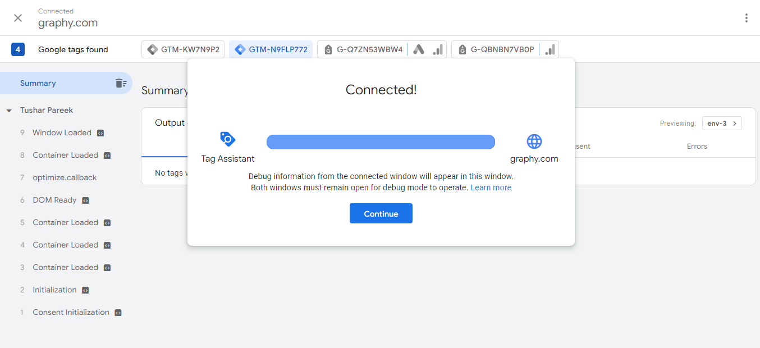Click the Tag Assistant logo icon

tap(227, 139)
